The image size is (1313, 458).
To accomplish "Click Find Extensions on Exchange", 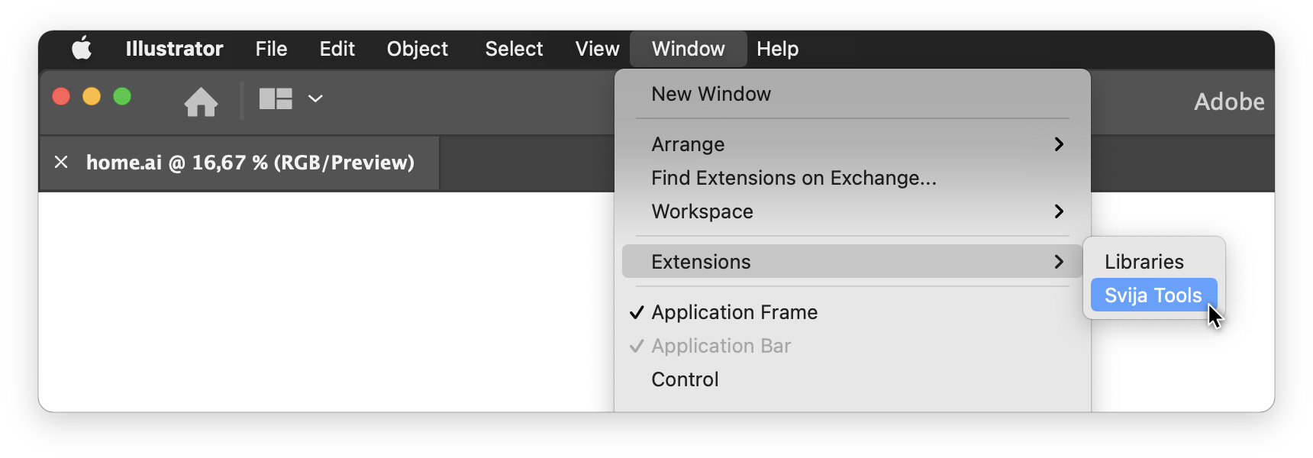I will pos(793,178).
